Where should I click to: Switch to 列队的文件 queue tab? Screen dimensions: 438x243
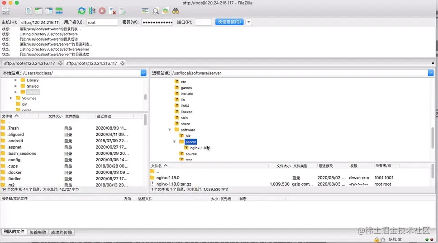[14, 232]
